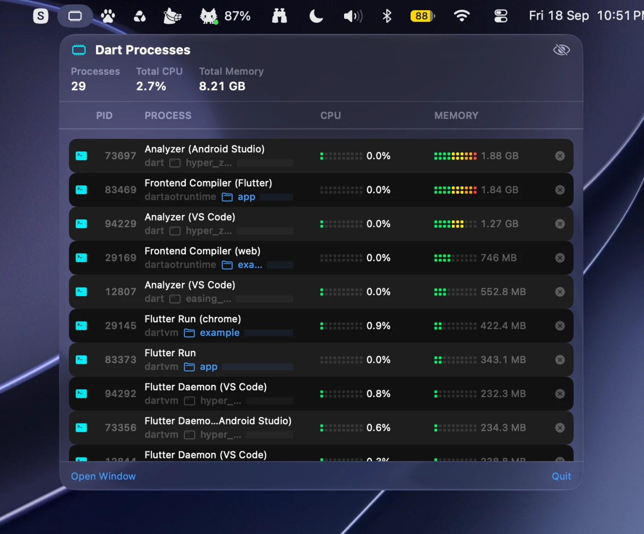Click terminal icon for PID 94292
This screenshot has width=644, height=534.
[x=81, y=394]
